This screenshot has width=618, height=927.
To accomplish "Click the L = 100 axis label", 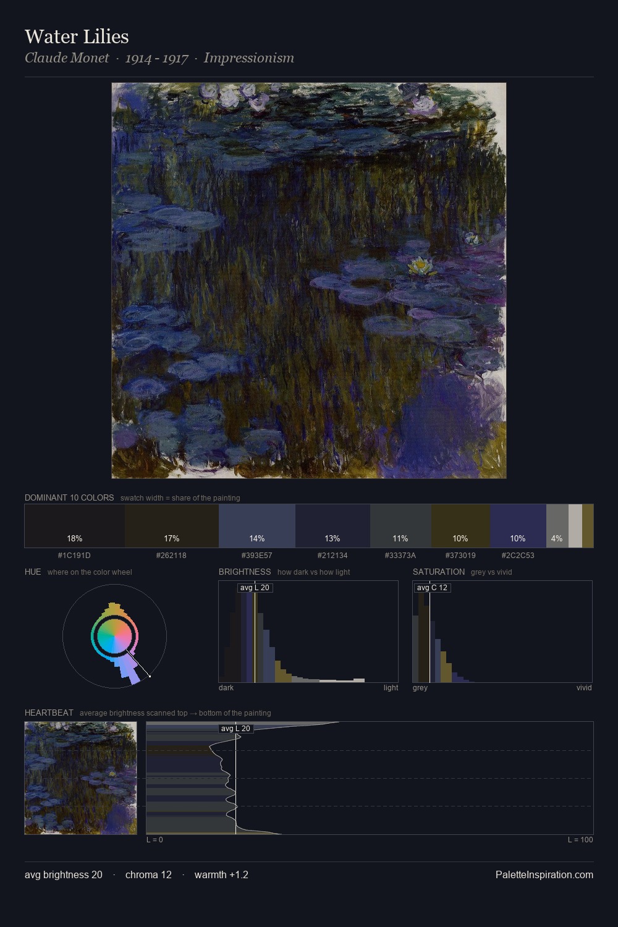I will [x=580, y=840].
